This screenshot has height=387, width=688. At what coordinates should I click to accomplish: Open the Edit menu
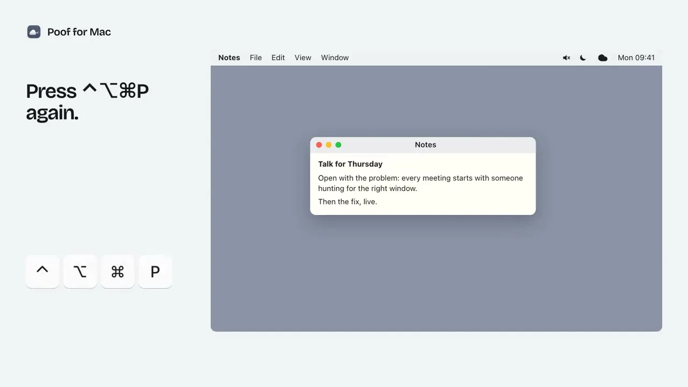click(278, 58)
